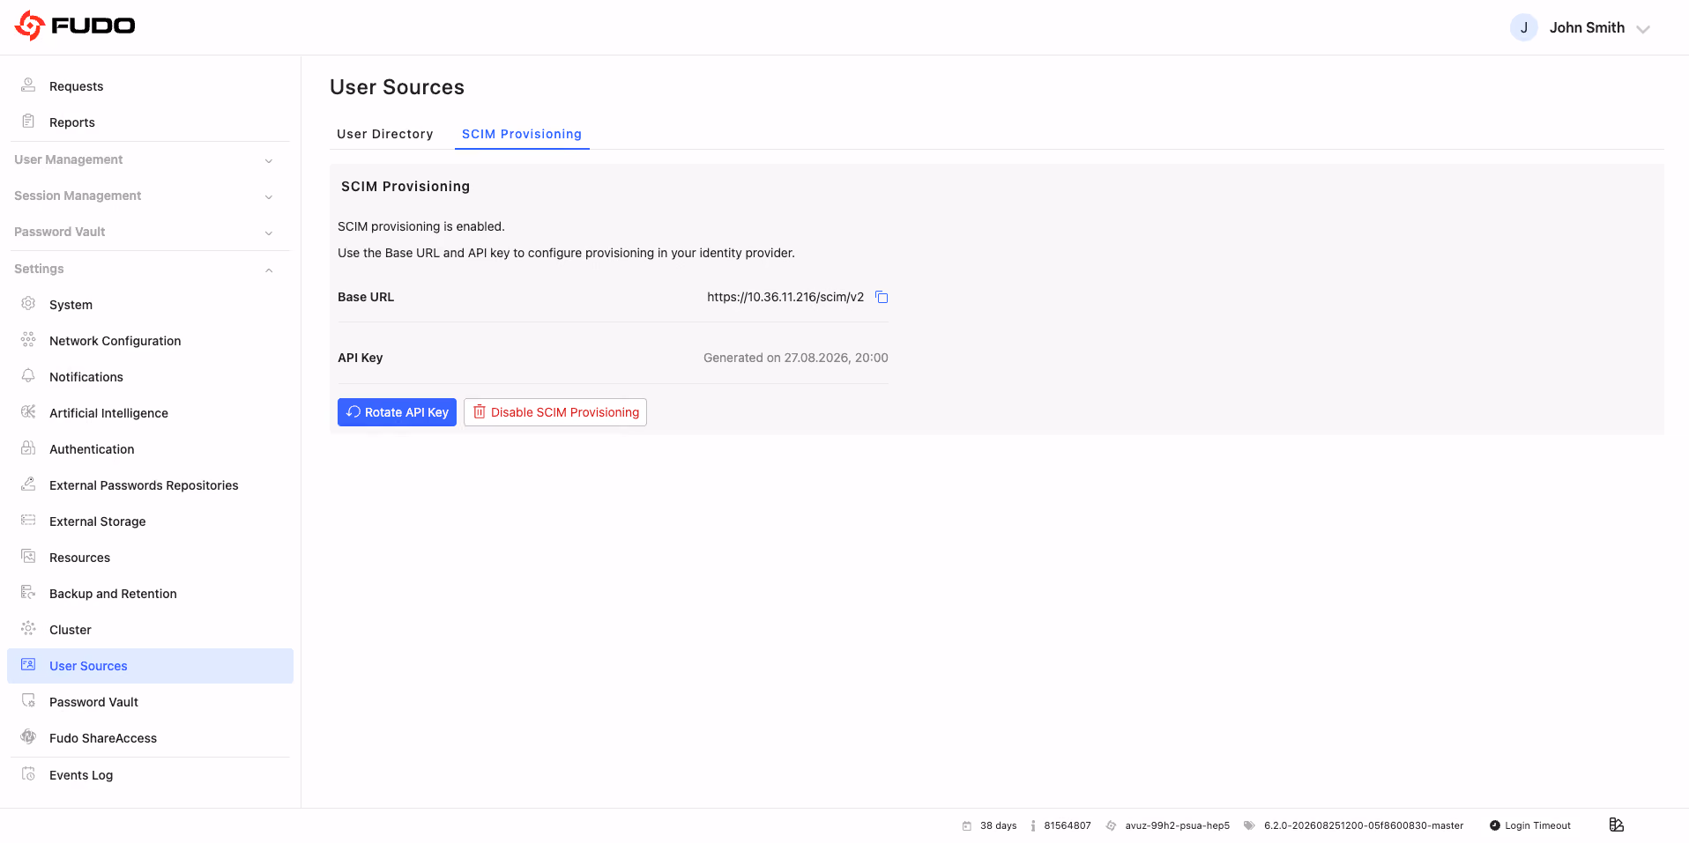Click the Backup and Retention icon
Viewport: 1689px width, 843px height.
click(28, 593)
